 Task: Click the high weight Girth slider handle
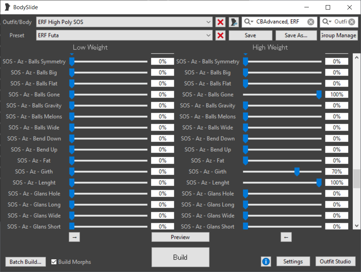pyautogui.click(x=297, y=171)
